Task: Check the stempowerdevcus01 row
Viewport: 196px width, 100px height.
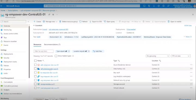Action: 35,84
